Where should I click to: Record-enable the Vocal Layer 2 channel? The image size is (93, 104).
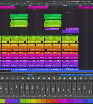pos(29,95)
